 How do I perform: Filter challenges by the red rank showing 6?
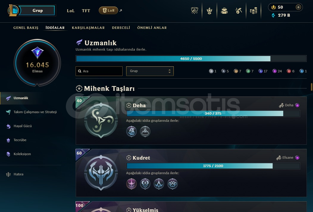point(290,71)
